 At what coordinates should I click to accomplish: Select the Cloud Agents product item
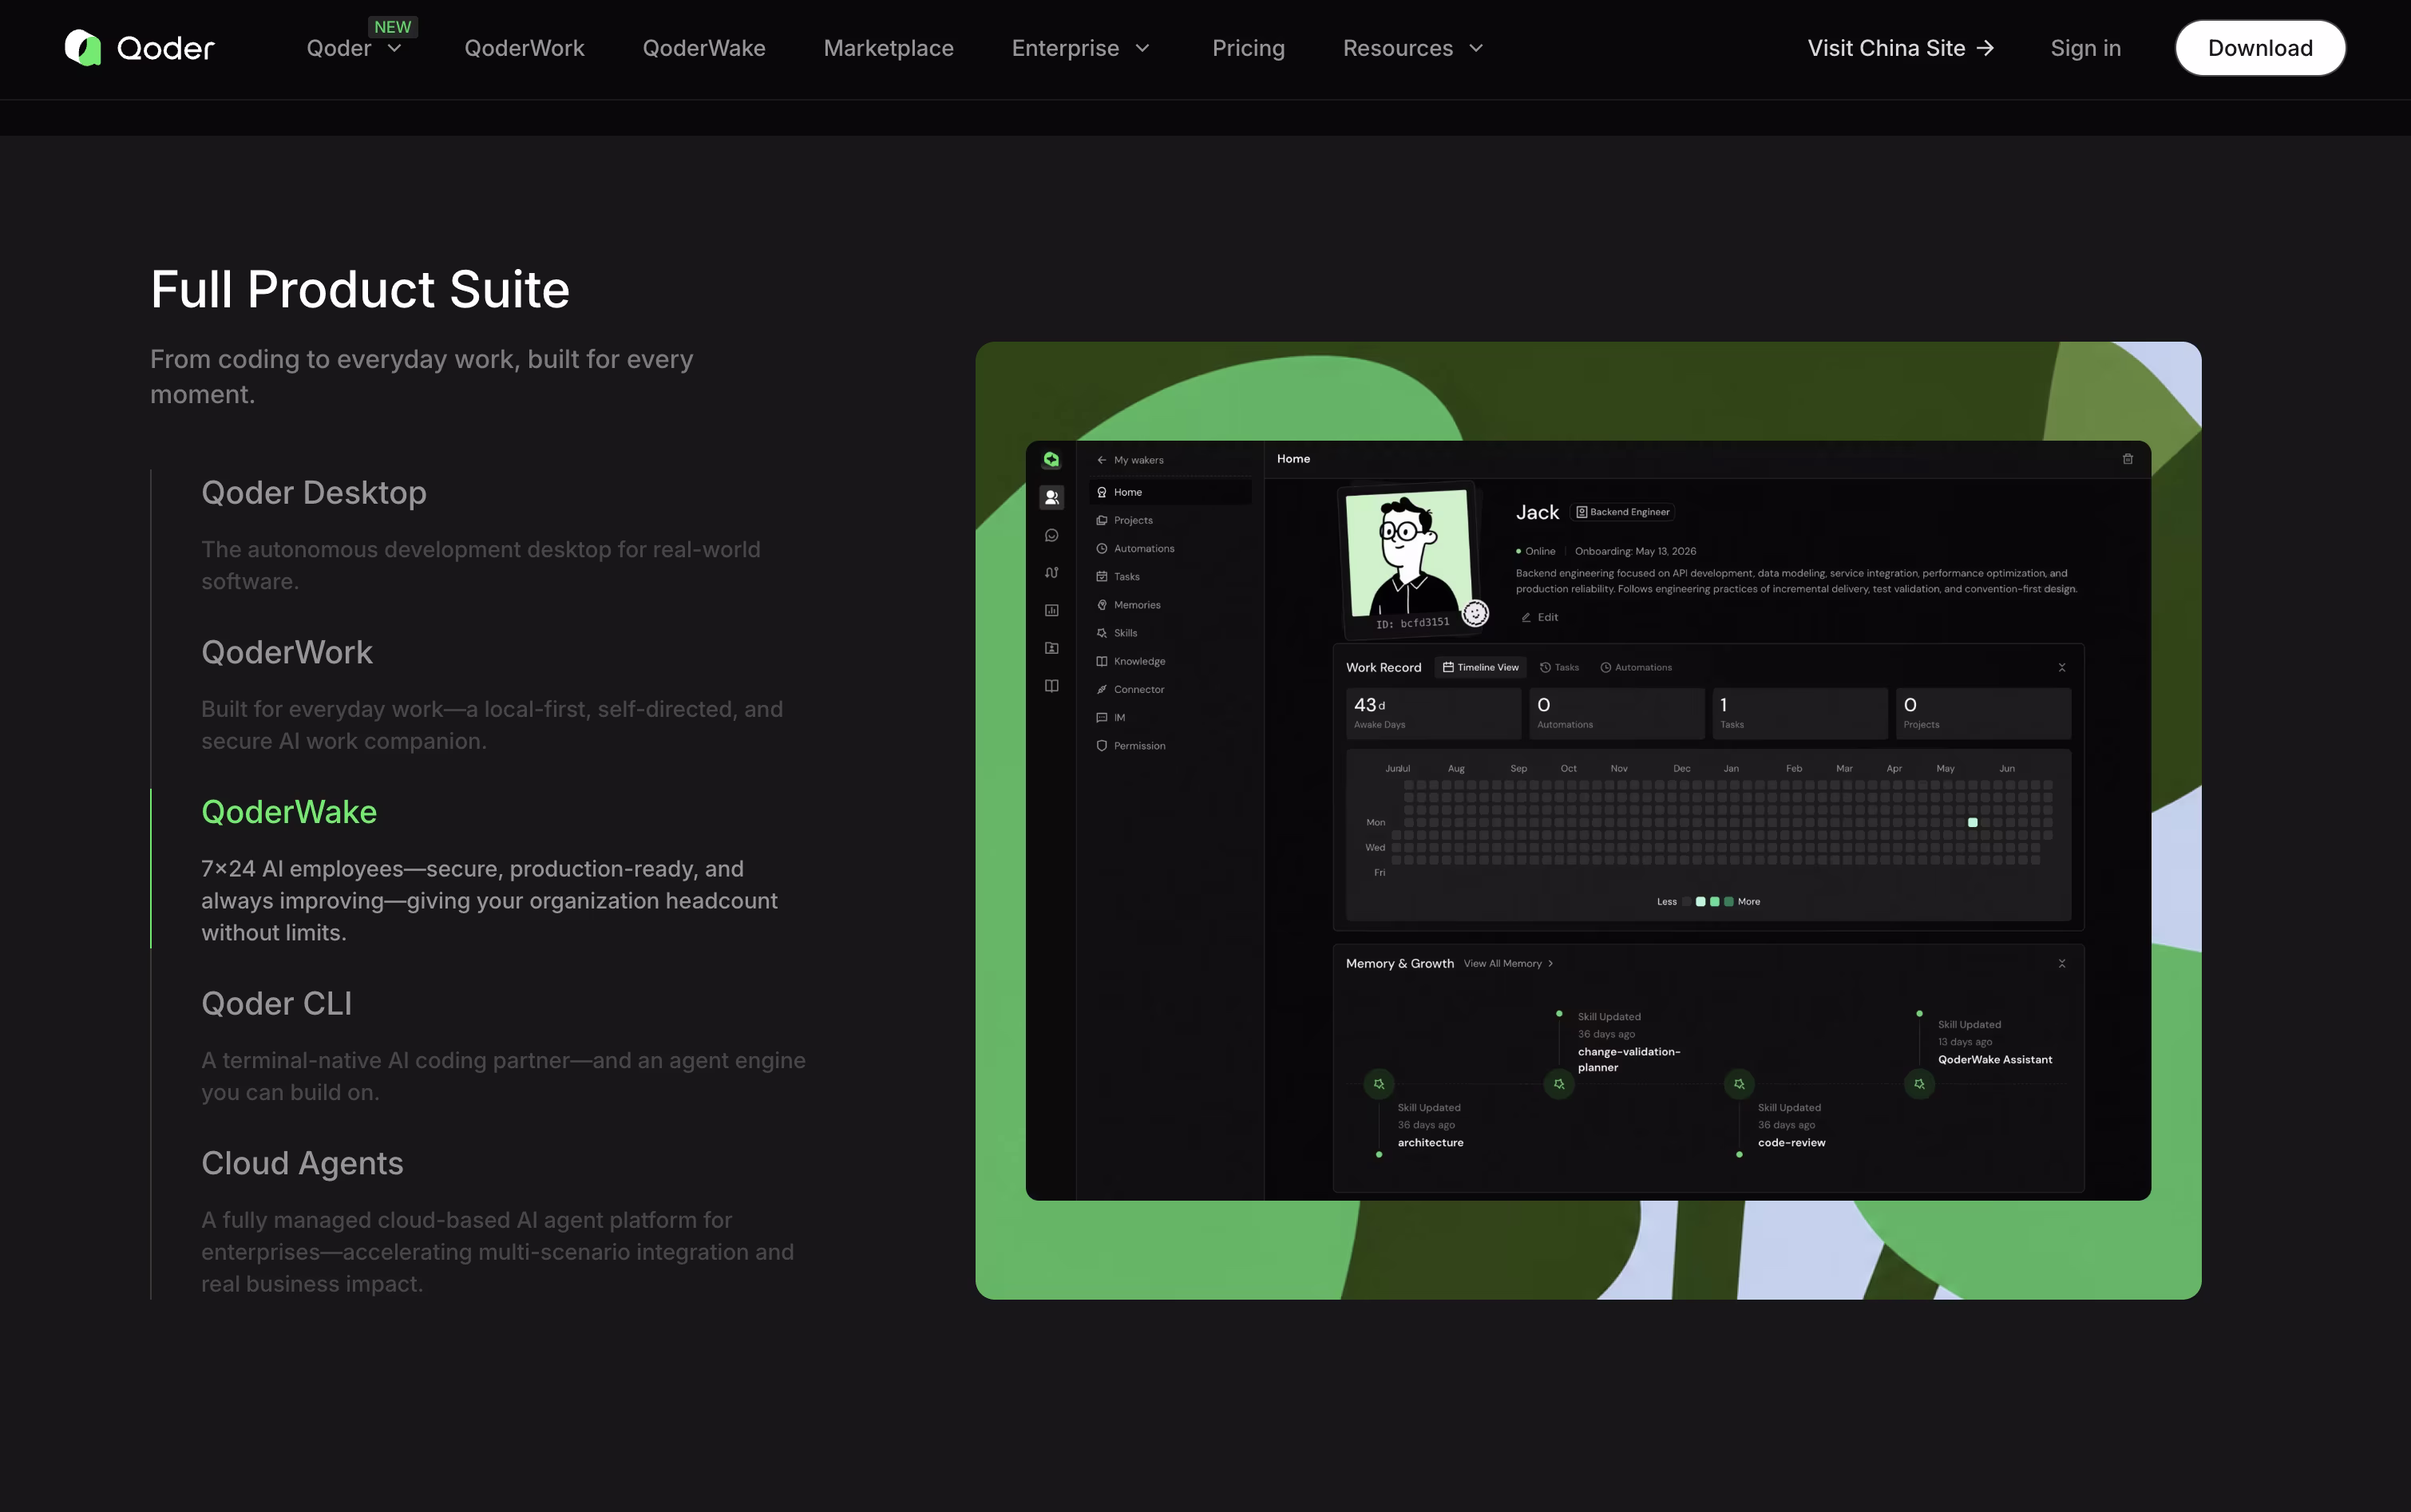click(x=302, y=1163)
